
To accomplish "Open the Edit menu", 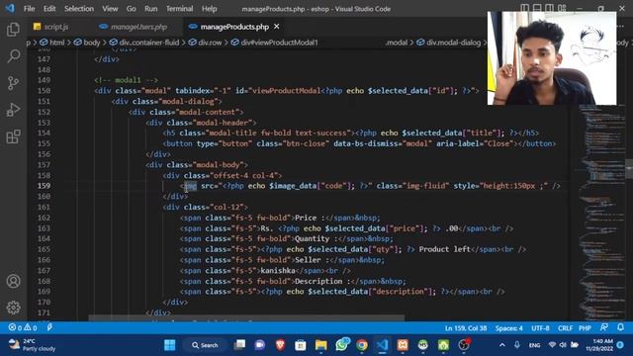I will pos(49,9).
